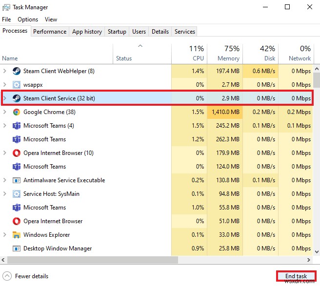Click the Desktop Window Manager icon
This screenshot has width=320, height=286.
[x=16, y=248]
